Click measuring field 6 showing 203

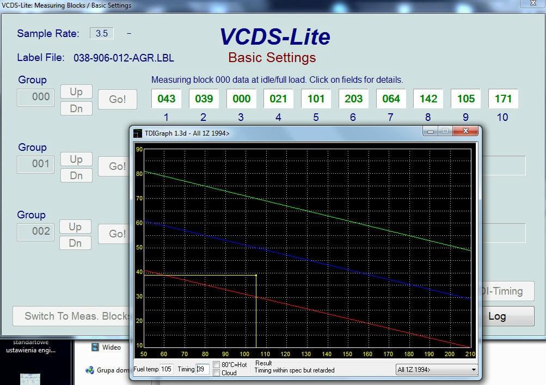point(353,99)
